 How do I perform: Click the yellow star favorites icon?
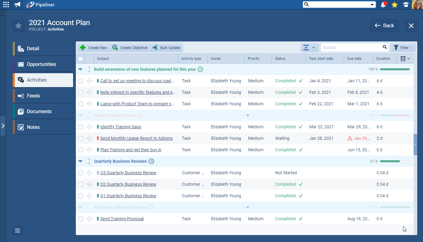[394, 5]
